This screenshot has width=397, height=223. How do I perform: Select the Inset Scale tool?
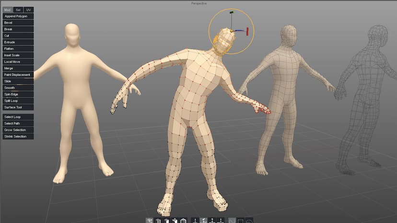pyautogui.click(x=18, y=55)
